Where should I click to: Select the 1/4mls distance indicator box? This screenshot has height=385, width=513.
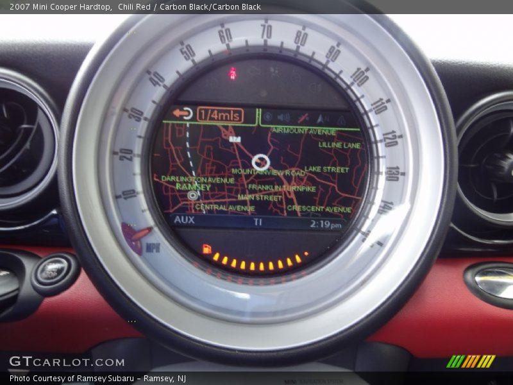point(220,115)
